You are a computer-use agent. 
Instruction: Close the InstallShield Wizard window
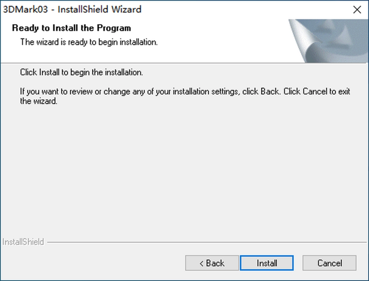(x=357, y=10)
